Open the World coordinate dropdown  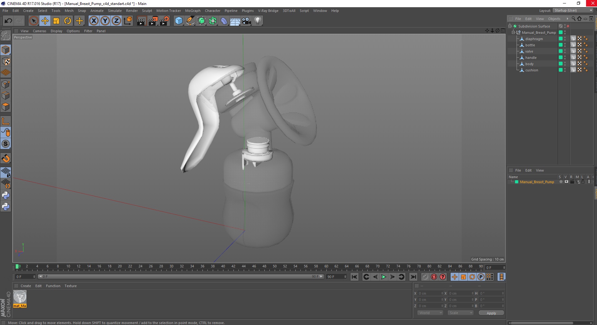click(430, 313)
